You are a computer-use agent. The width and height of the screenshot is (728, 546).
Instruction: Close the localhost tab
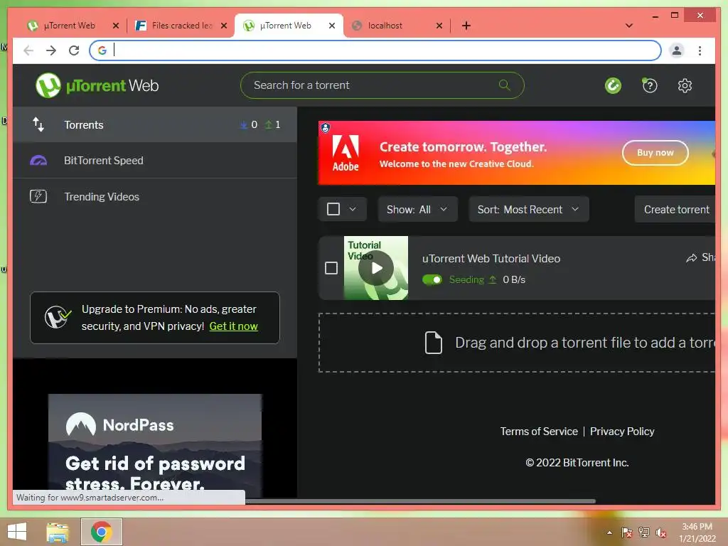pos(439,26)
